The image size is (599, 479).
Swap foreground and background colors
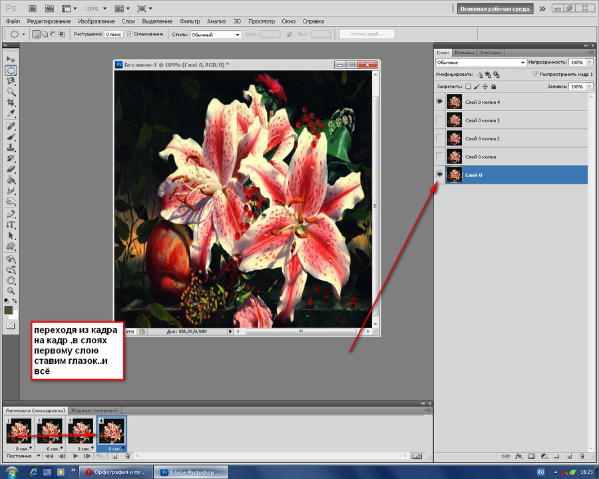click(14, 301)
